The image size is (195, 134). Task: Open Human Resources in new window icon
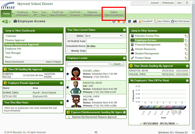coord(186,49)
